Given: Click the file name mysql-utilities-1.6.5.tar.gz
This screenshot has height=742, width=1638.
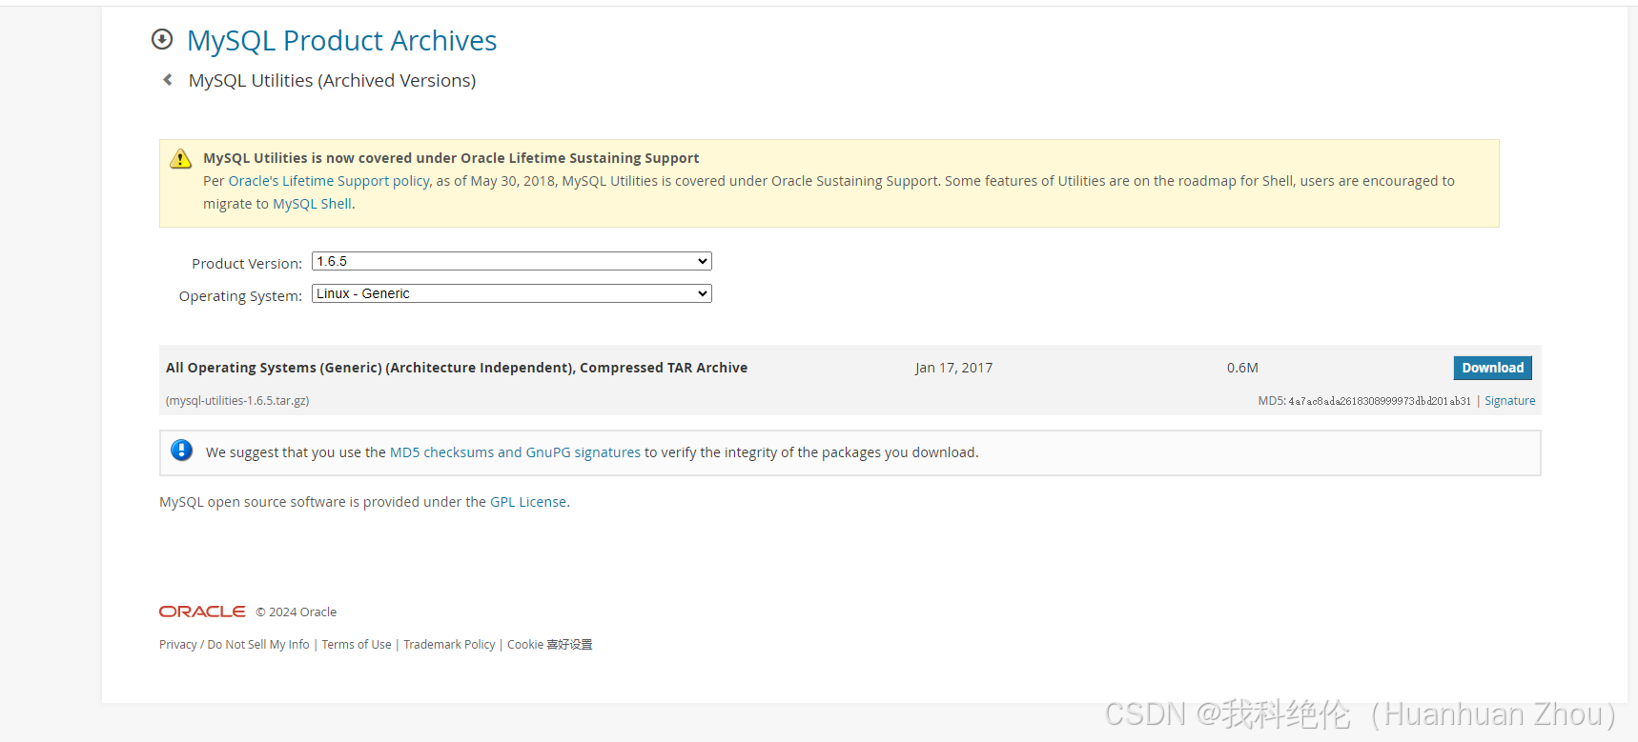Looking at the screenshot, I should click(237, 401).
